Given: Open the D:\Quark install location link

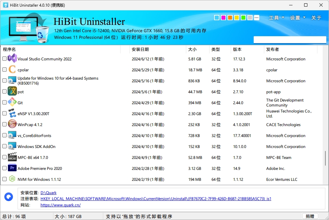Looking at the screenshot, I should pyautogui.click(x=48, y=192).
